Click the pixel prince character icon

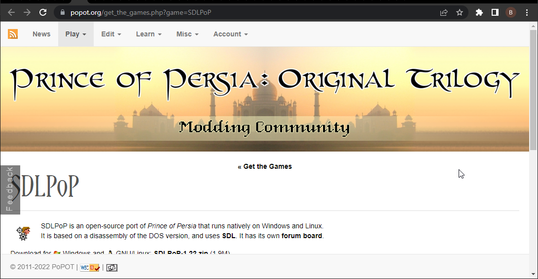click(23, 233)
